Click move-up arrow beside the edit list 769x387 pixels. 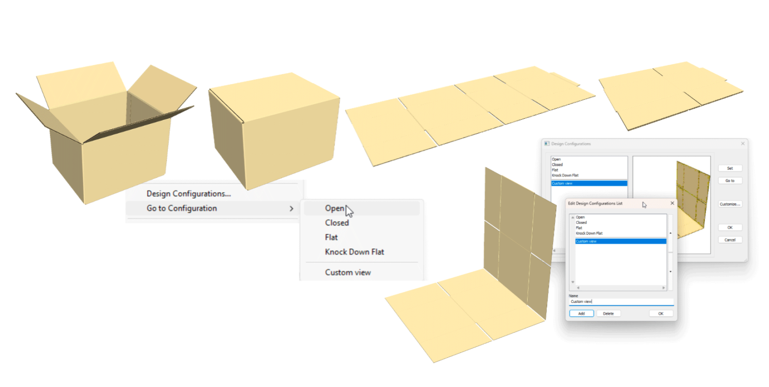(670, 233)
